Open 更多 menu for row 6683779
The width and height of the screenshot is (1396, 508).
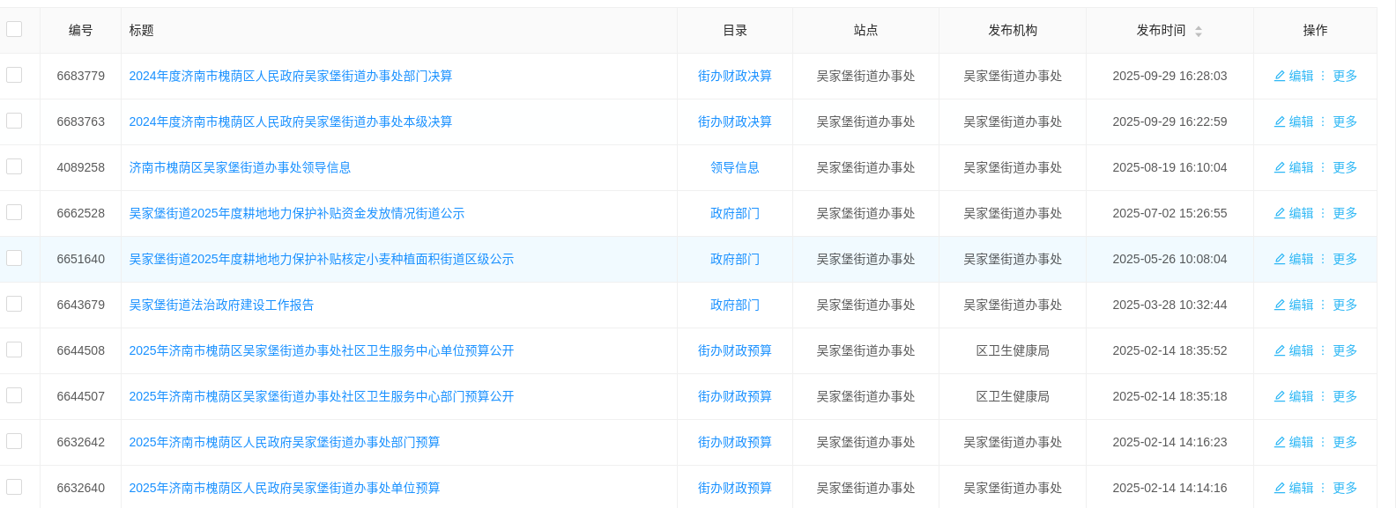(x=1344, y=77)
